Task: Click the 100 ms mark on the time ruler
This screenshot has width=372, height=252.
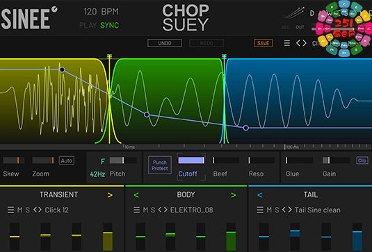Action: pos(292,147)
